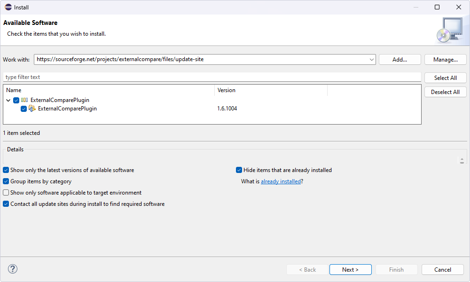The width and height of the screenshot is (470, 282).
Task: Open the help question mark icon
Action: pos(13,269)
